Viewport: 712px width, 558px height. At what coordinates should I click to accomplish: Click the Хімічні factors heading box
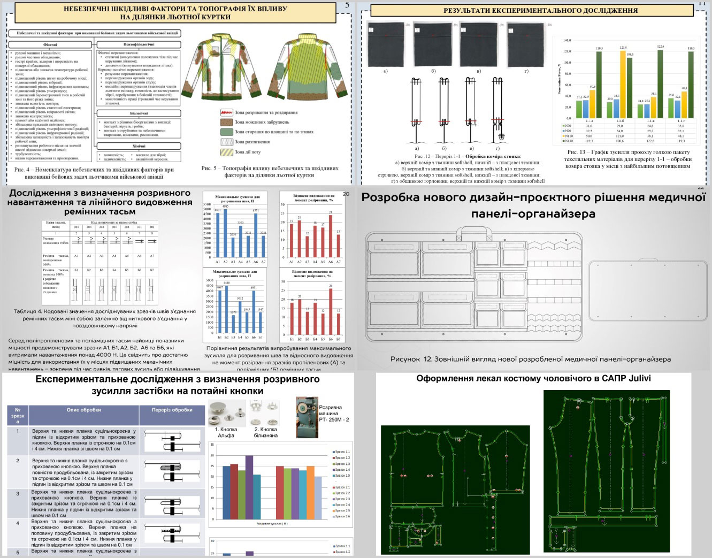pyautogui.click(x=139, y=146)
